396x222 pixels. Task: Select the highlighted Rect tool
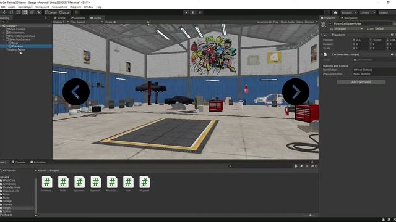click(x=25, y=12)
